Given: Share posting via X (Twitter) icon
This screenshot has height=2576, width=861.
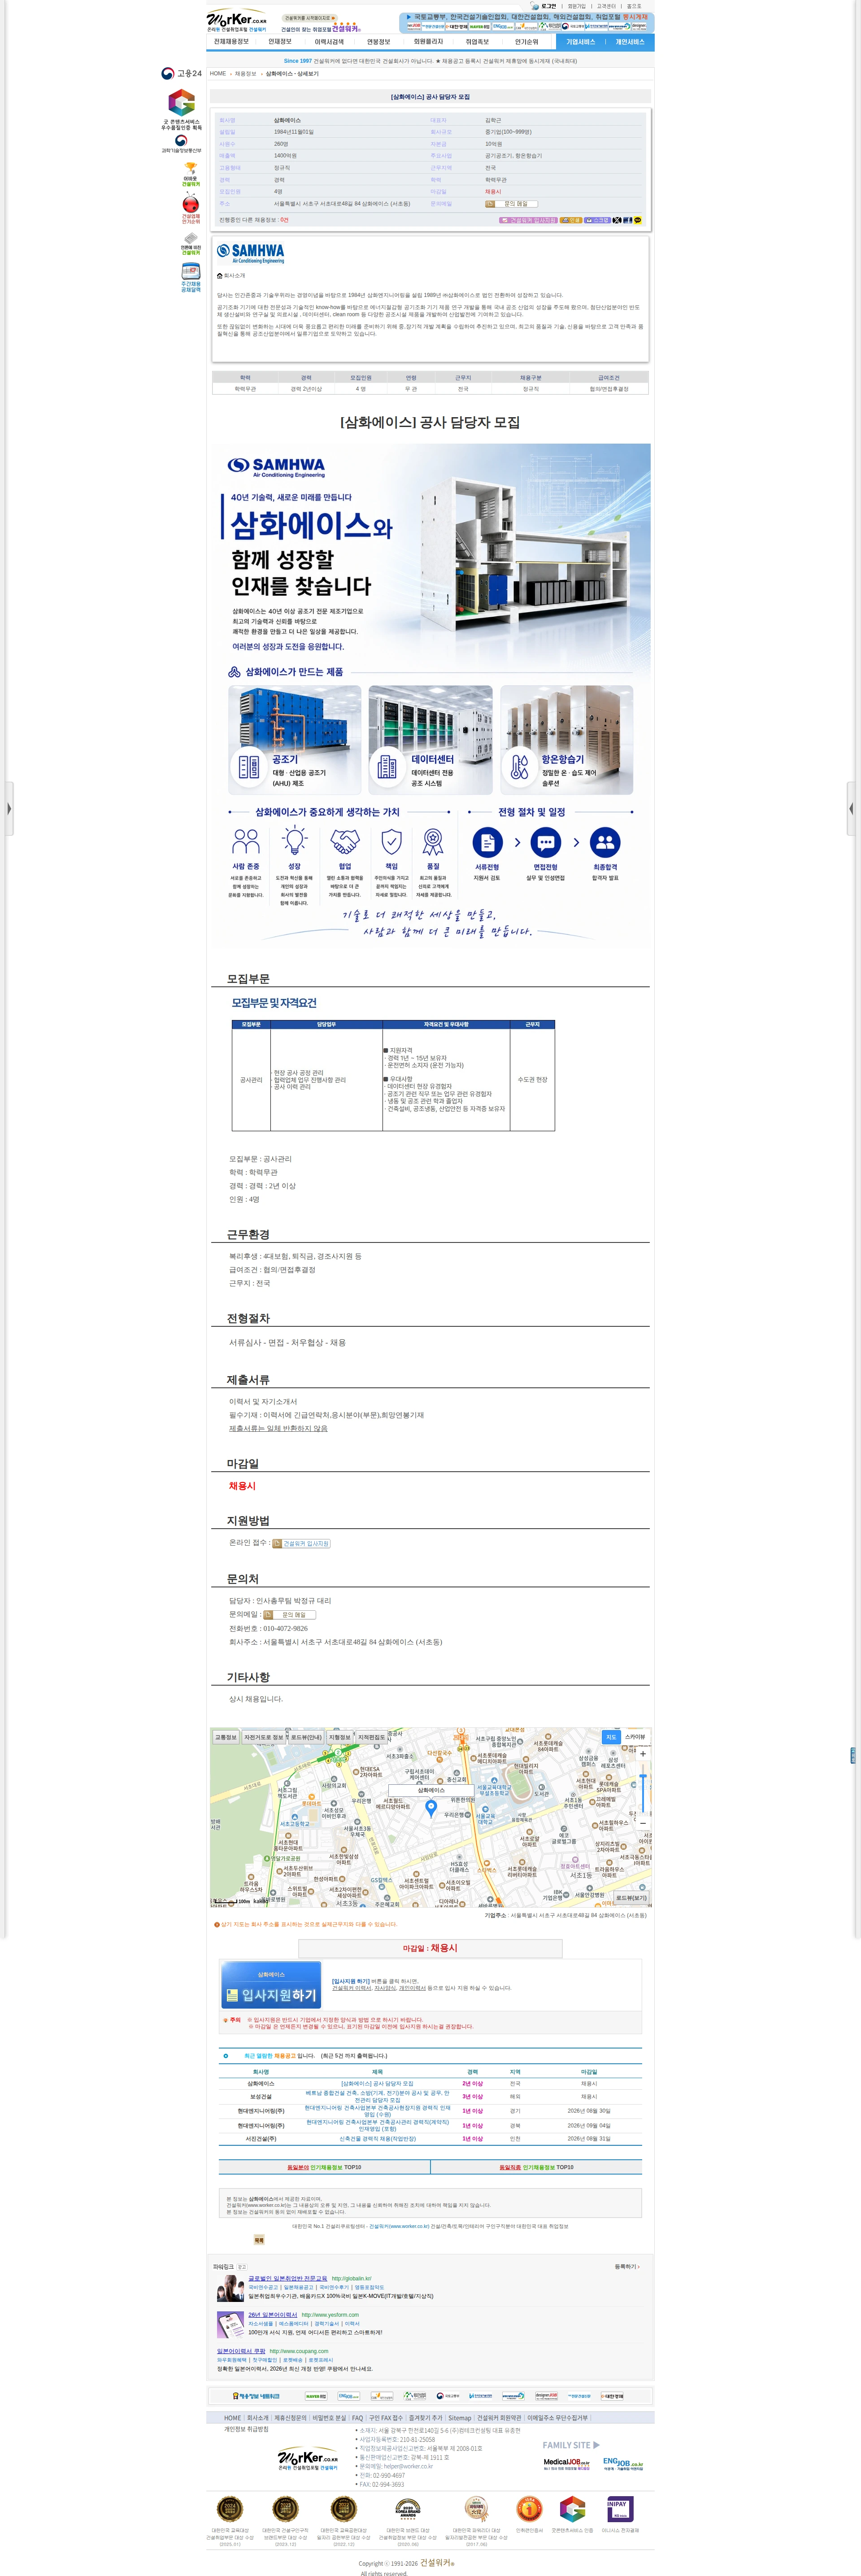Looking at the screenshot, I should (617, 220).
